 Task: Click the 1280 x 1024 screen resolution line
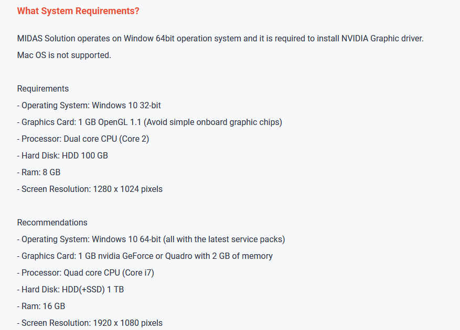pyautogui.click(x=90, y=189)
